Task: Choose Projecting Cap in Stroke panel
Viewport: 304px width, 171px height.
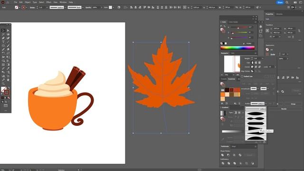Action: (x=260, y=63)
